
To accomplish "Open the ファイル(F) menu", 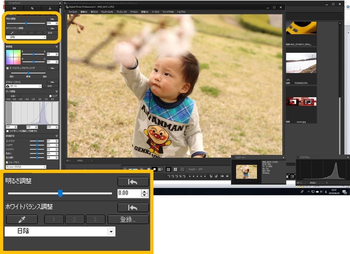I will 72,12.
